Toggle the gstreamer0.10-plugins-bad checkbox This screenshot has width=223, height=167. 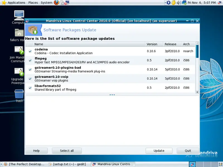point(30,69)
